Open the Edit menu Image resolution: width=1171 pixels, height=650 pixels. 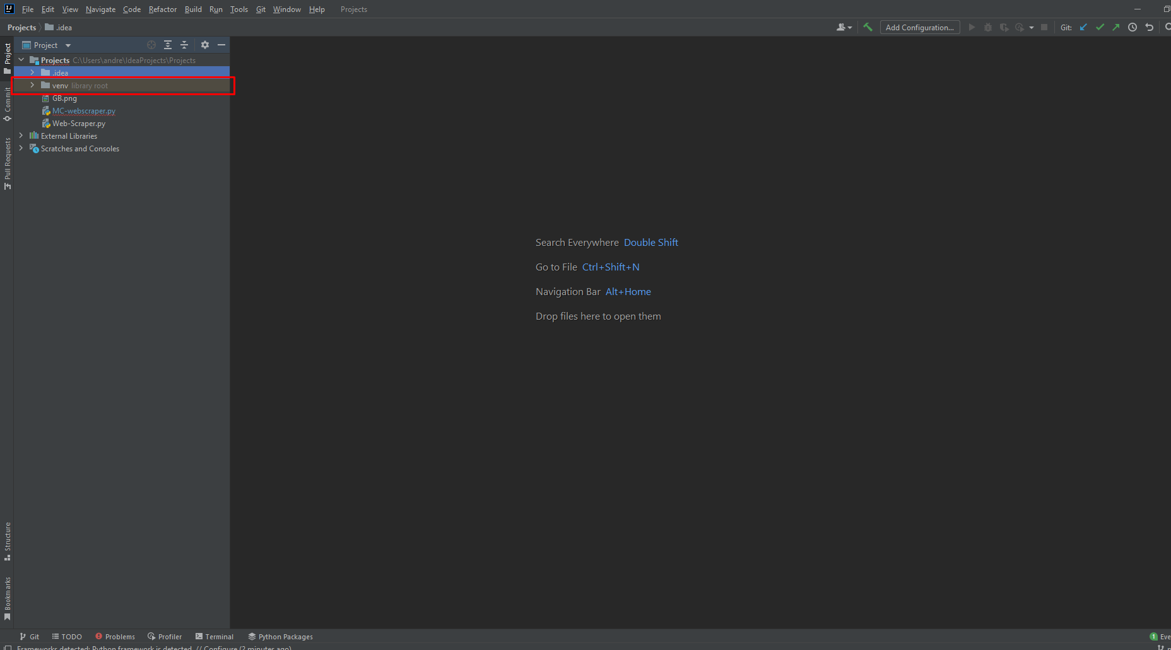coord(48,9)
